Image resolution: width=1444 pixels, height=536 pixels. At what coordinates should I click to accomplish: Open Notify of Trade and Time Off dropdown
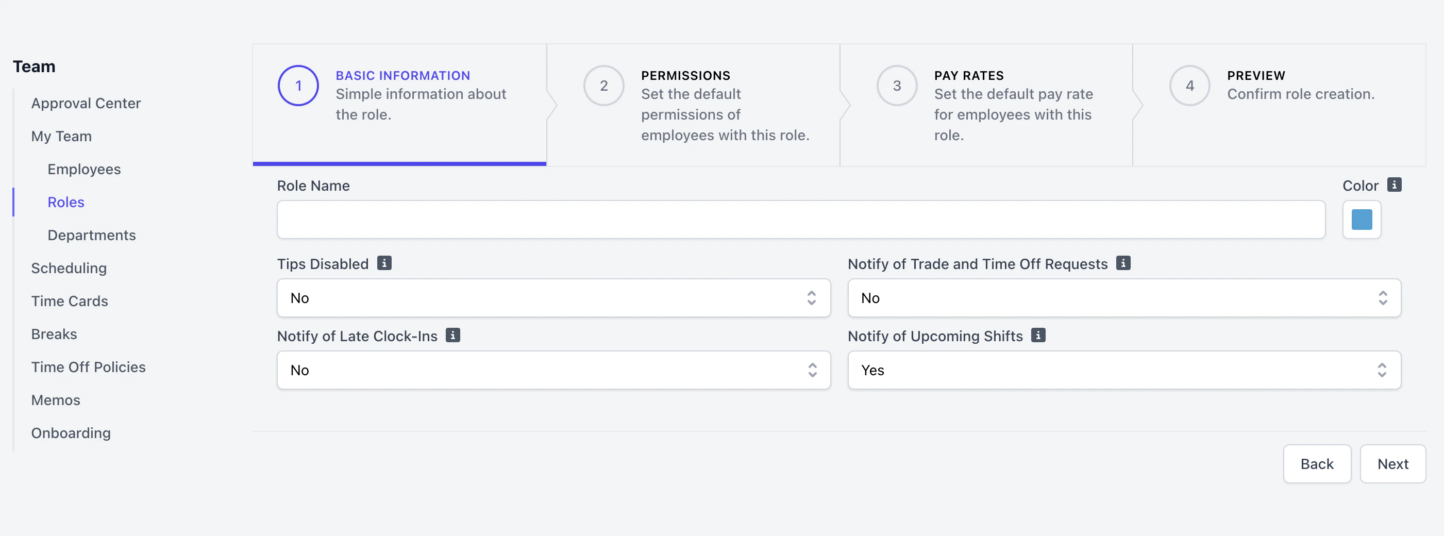[x=1124, y=298]
